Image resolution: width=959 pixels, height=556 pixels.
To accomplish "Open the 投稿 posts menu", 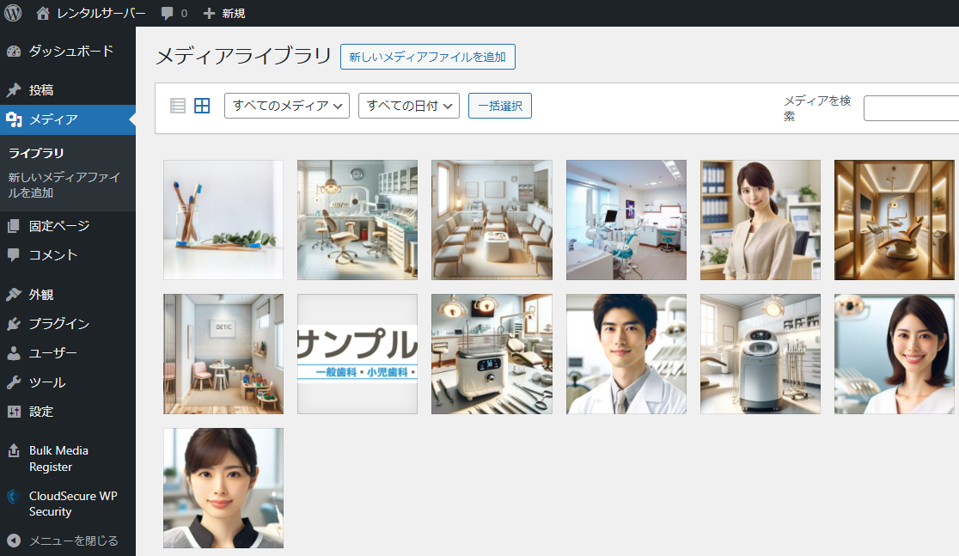I will point(41,90).
